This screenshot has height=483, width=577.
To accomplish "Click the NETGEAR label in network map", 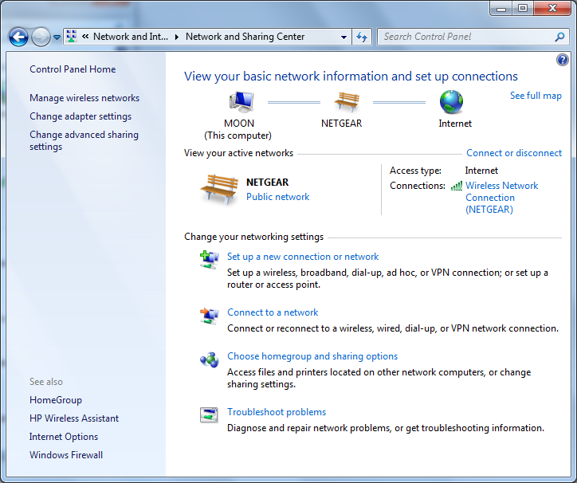I will point(341,124).
